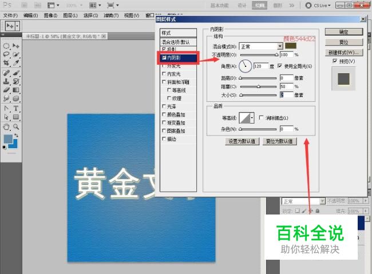Open the Layers panel opacity slider arrow
The height and width of the screenshot is (274, 372).
(x=365, y=201)
